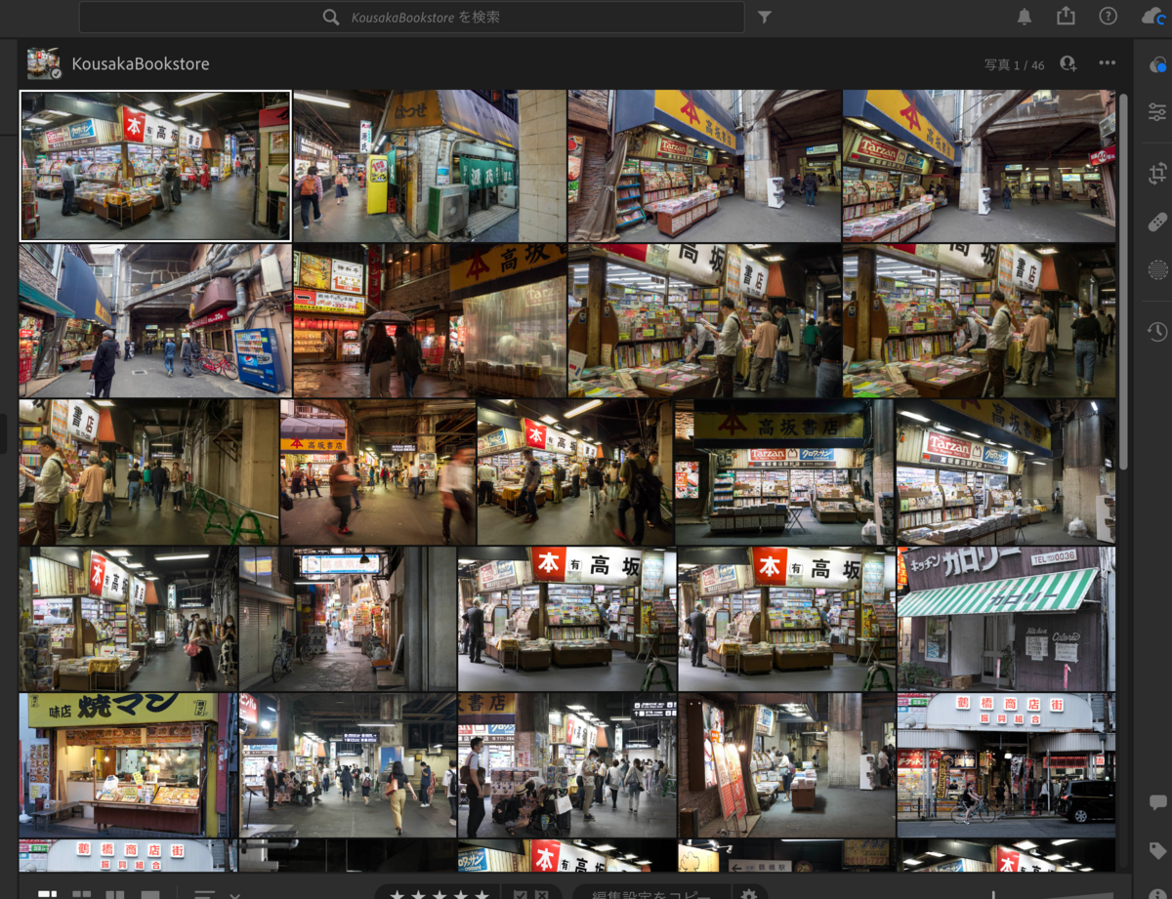Select the photo with green bicycle barriers
Image resolution: width=1172 pixels, height=899 pixels.
click(x=148, y=472)
